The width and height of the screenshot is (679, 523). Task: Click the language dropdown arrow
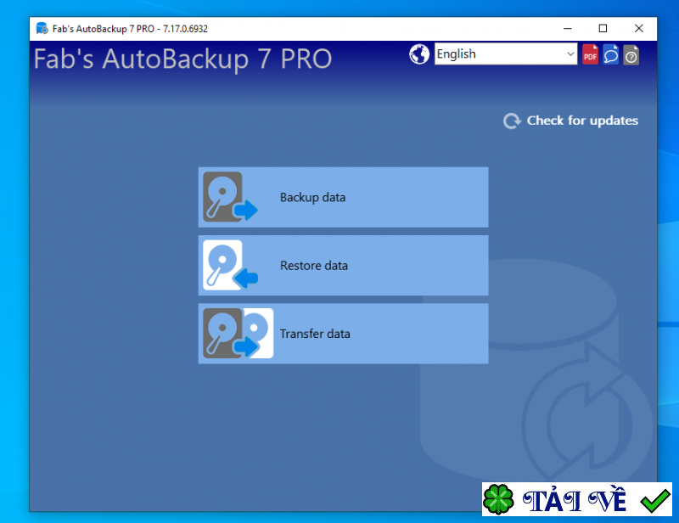tap(570, 54)
